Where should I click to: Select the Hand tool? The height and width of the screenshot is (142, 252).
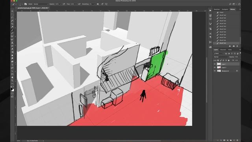[x=12, y=77]
